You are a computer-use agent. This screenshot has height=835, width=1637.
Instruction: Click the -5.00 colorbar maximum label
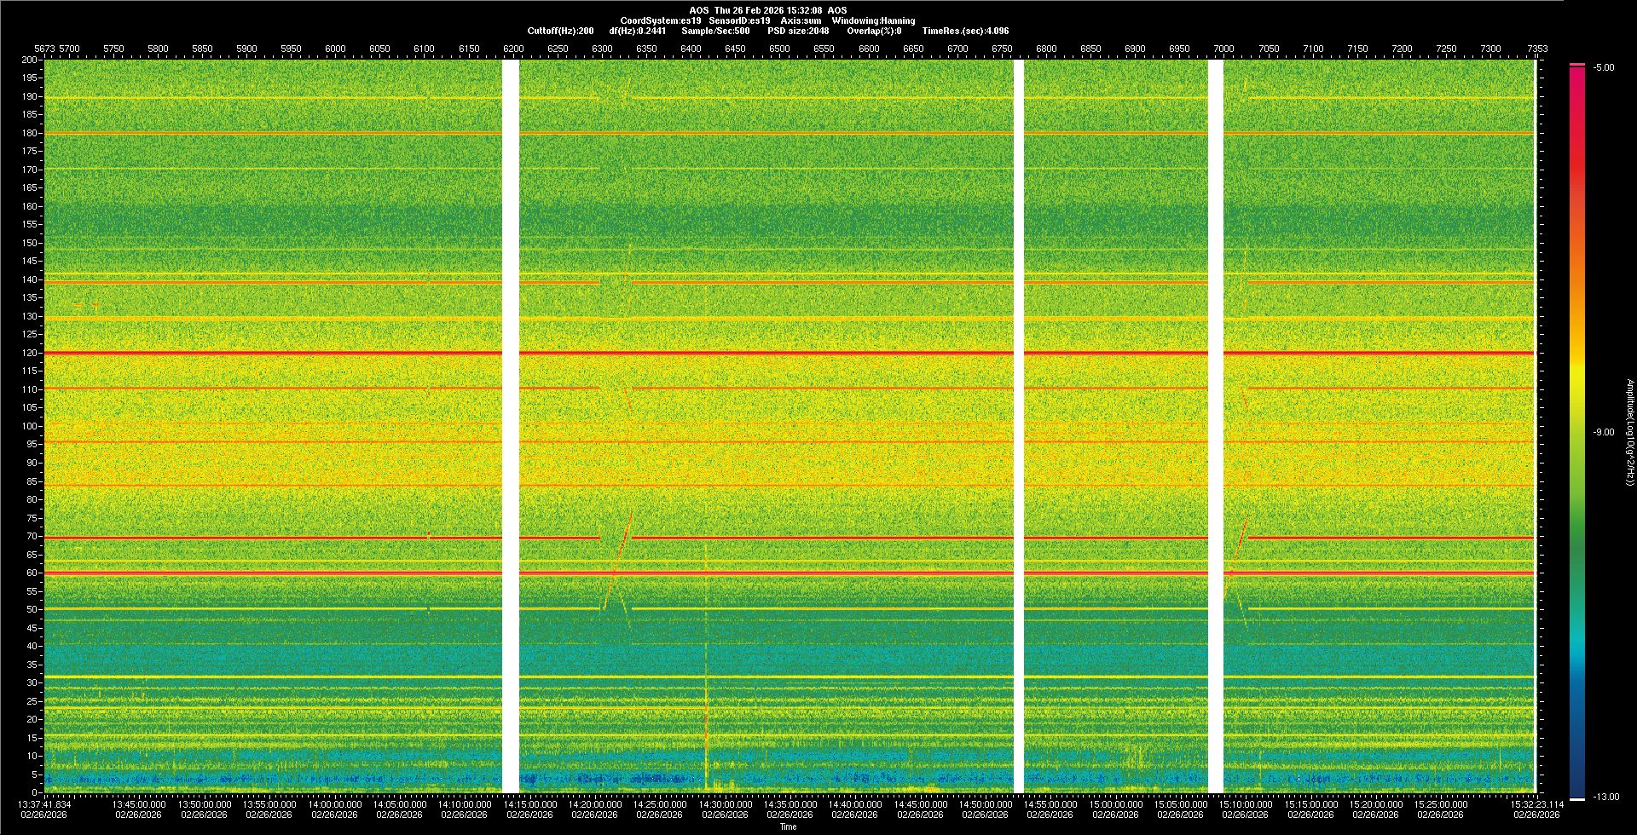point(1603,67)
